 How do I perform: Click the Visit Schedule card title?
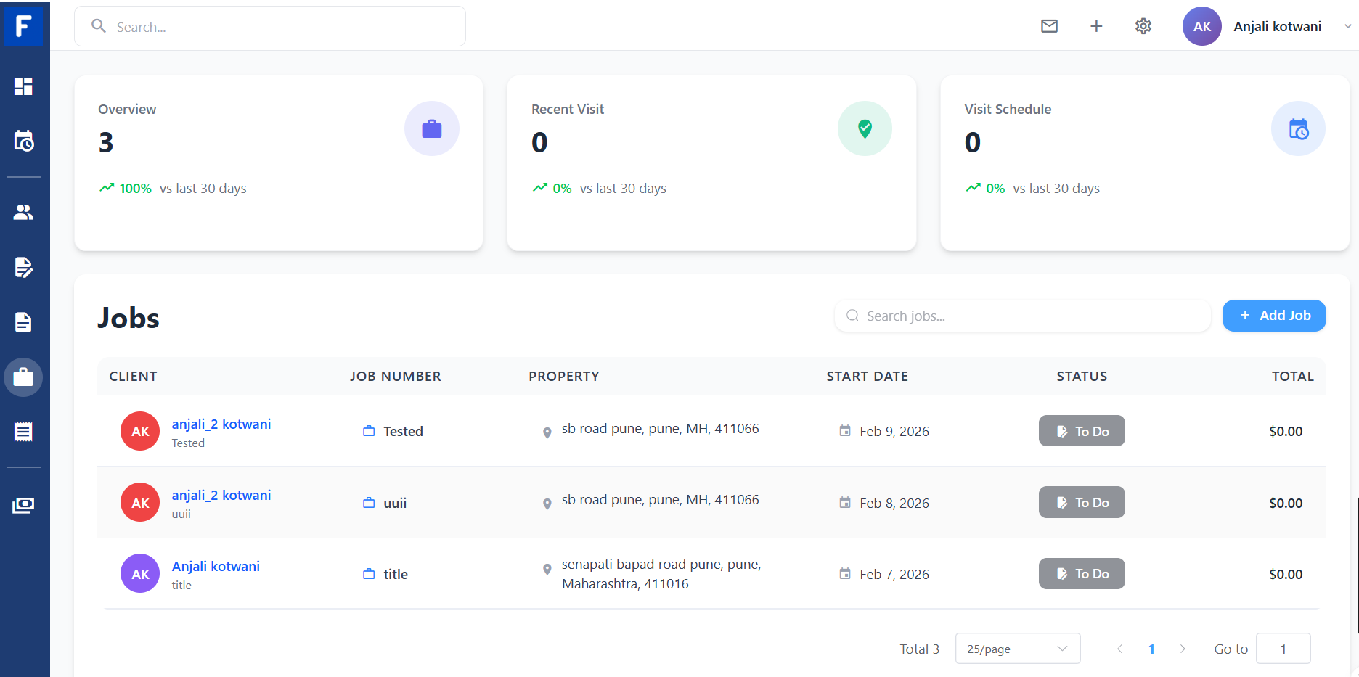point(1008,109)
